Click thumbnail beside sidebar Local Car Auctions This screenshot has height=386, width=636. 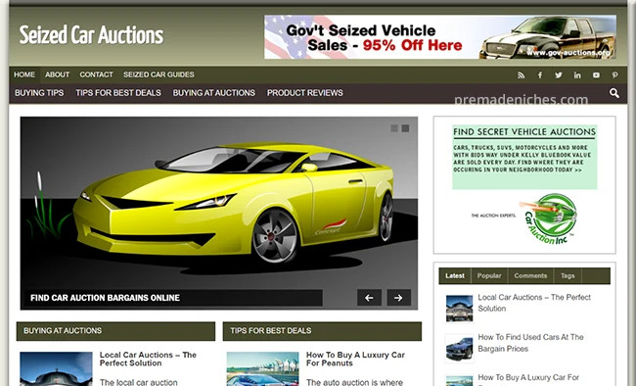pyautogui.click(x=459, y=309)
